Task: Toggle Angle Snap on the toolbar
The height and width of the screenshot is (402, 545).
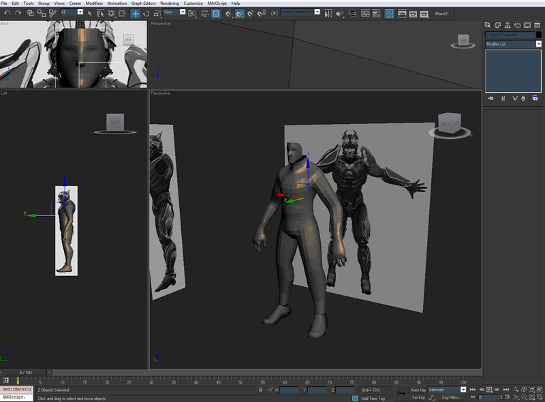Action: 240,13
